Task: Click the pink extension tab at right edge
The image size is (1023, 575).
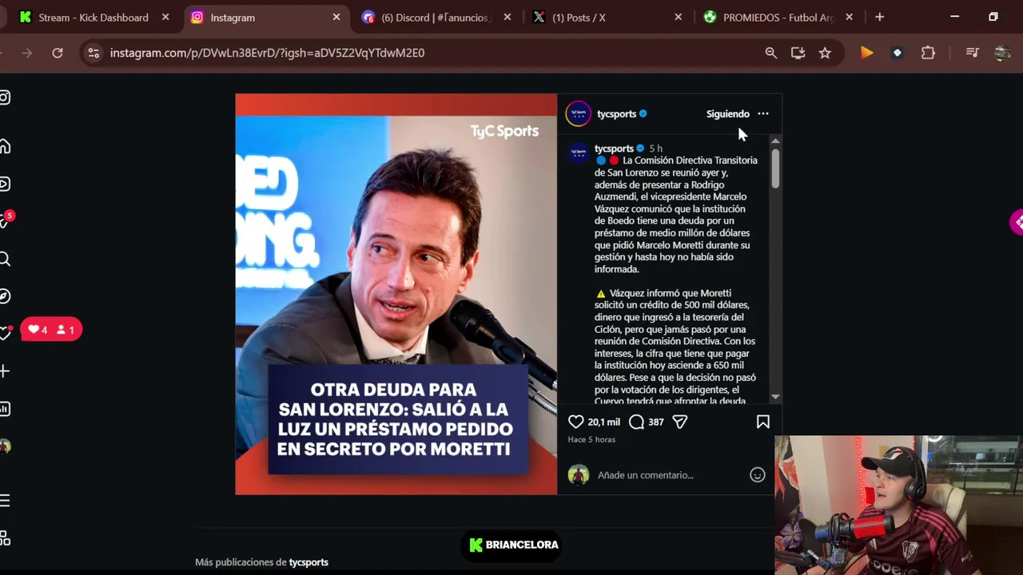Action: coord(1017,222)
